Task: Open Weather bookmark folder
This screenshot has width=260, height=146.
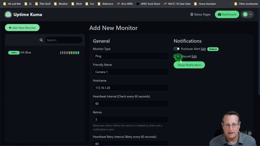Action: pos(61,4)
